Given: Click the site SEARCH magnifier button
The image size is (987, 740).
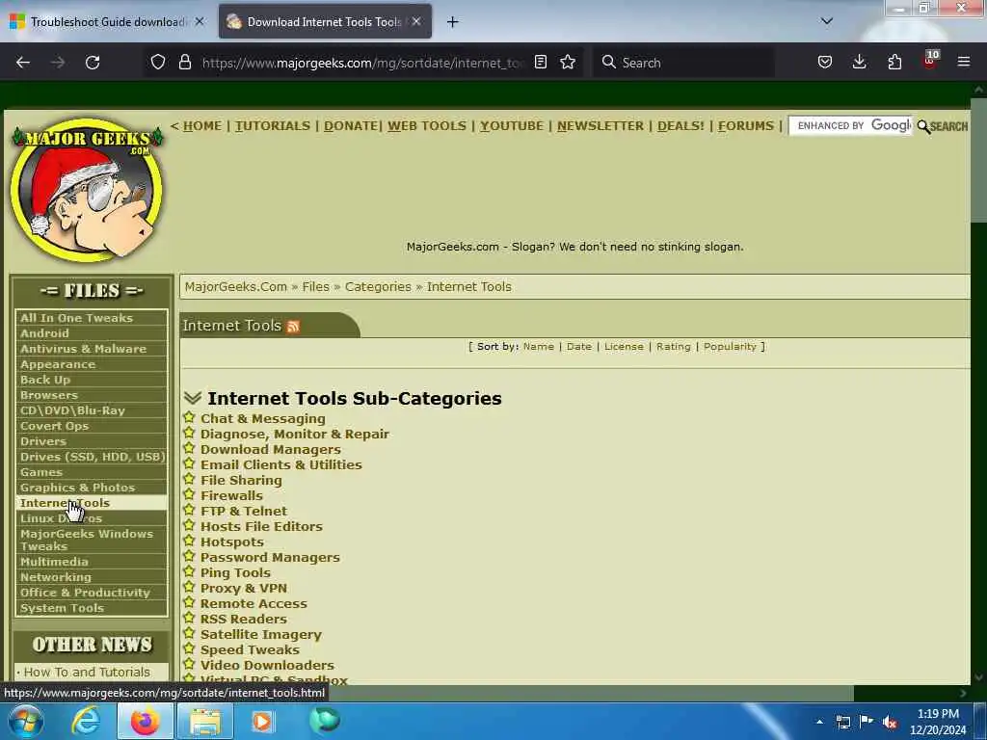Looking at the screenshot, I should (x=943, y=126).
